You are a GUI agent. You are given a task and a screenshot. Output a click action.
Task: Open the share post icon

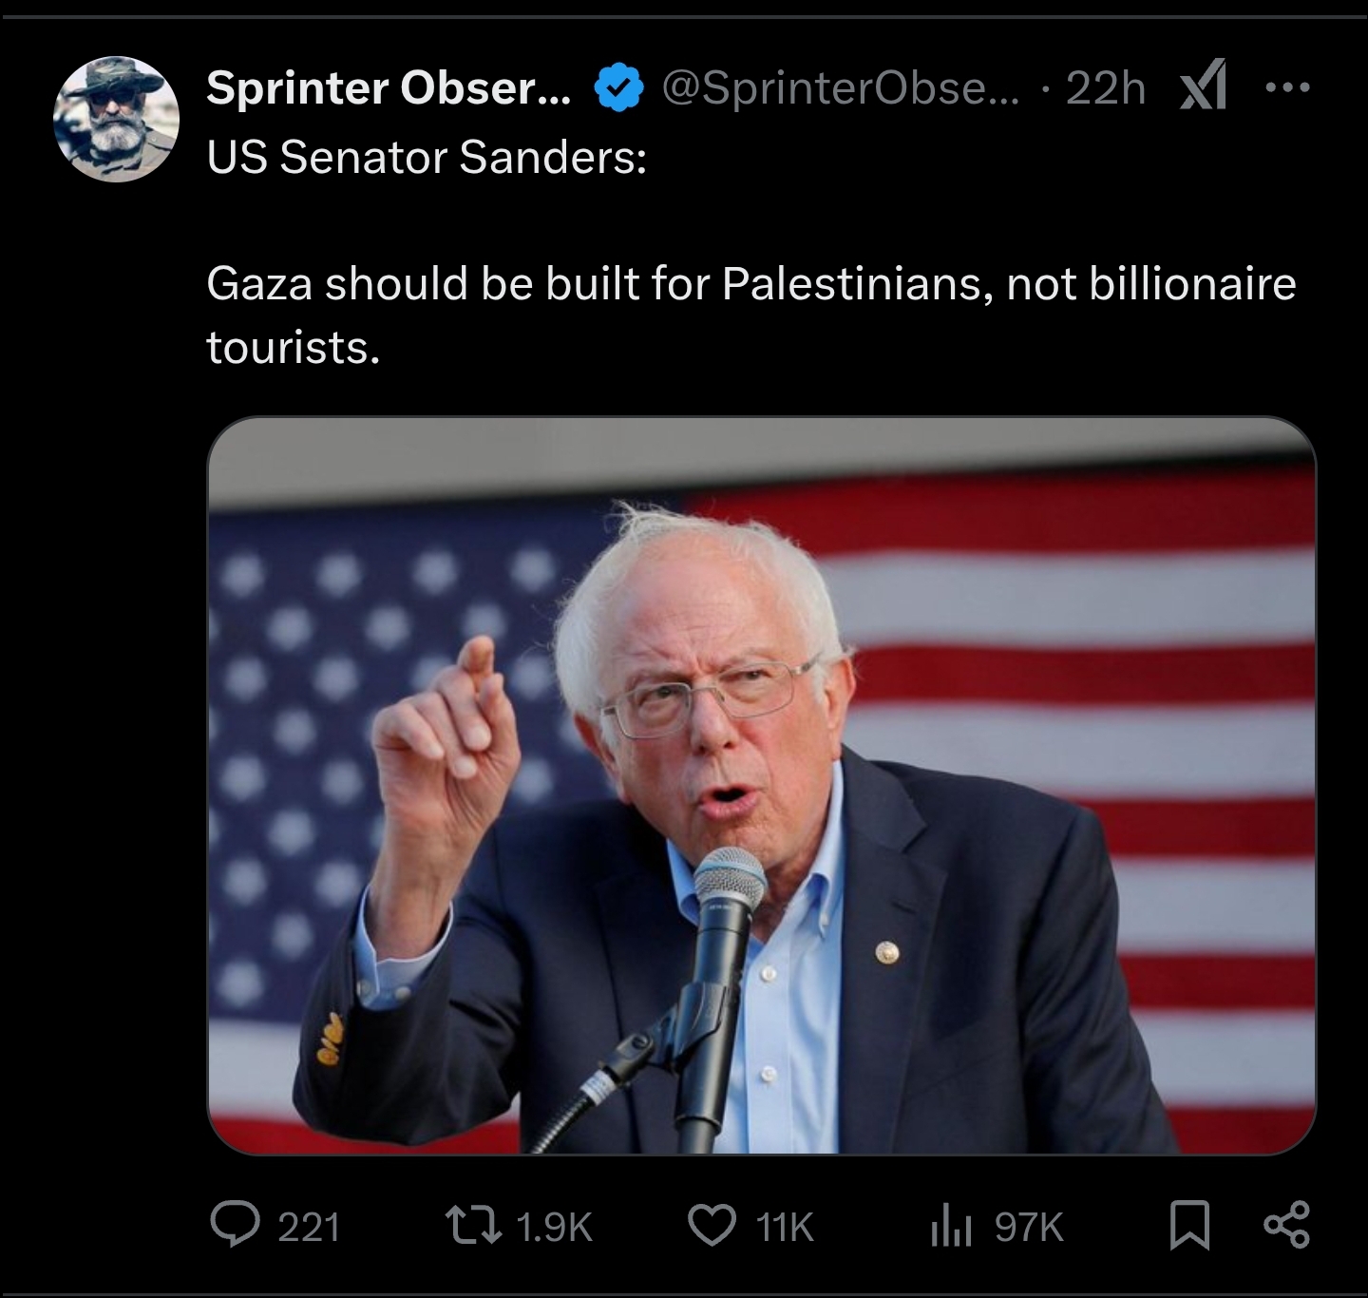[x=1286, y=1225]
